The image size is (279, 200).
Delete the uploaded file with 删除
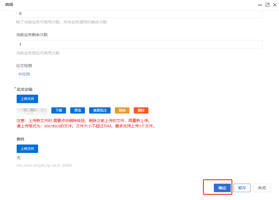coord(141,110)
